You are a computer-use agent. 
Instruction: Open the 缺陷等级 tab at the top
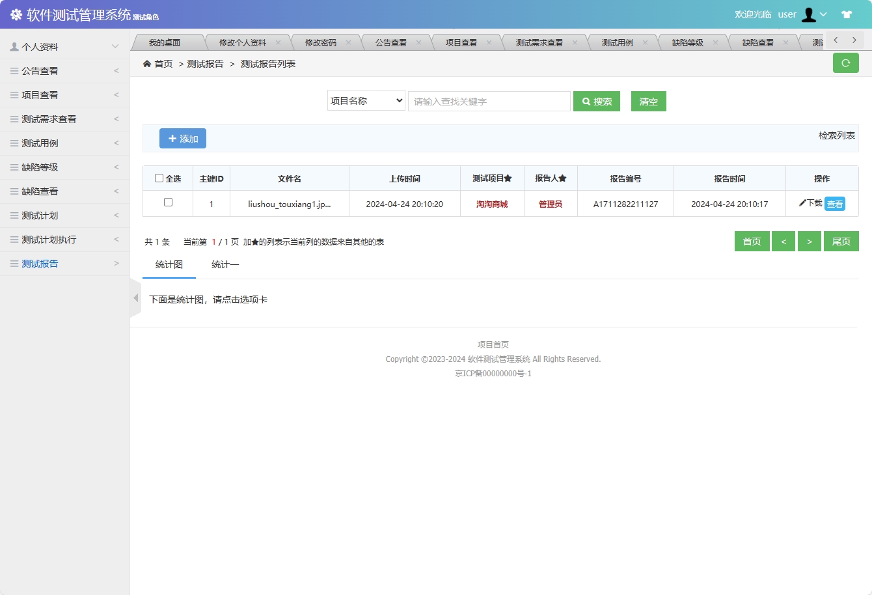tap(691, 42)
